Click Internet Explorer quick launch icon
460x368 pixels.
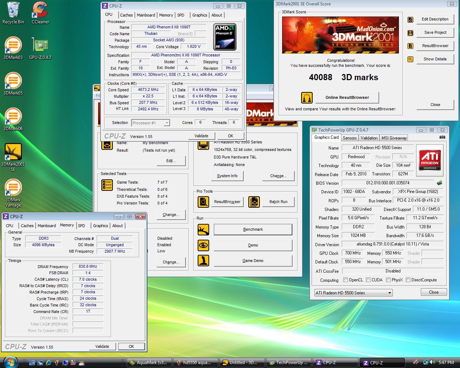point(49,363)
